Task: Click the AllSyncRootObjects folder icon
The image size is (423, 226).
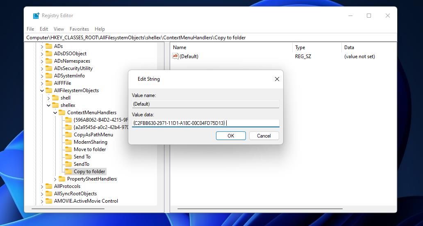Action: 49,194
